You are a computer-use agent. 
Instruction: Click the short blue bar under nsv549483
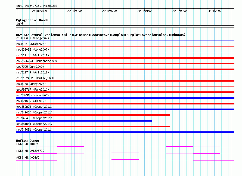tap(84, 121)
